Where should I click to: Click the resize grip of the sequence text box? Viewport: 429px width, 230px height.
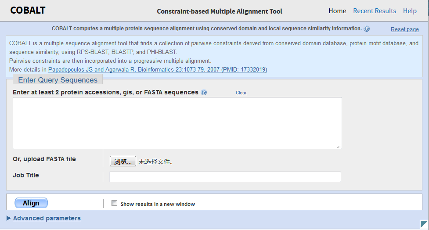339,146
